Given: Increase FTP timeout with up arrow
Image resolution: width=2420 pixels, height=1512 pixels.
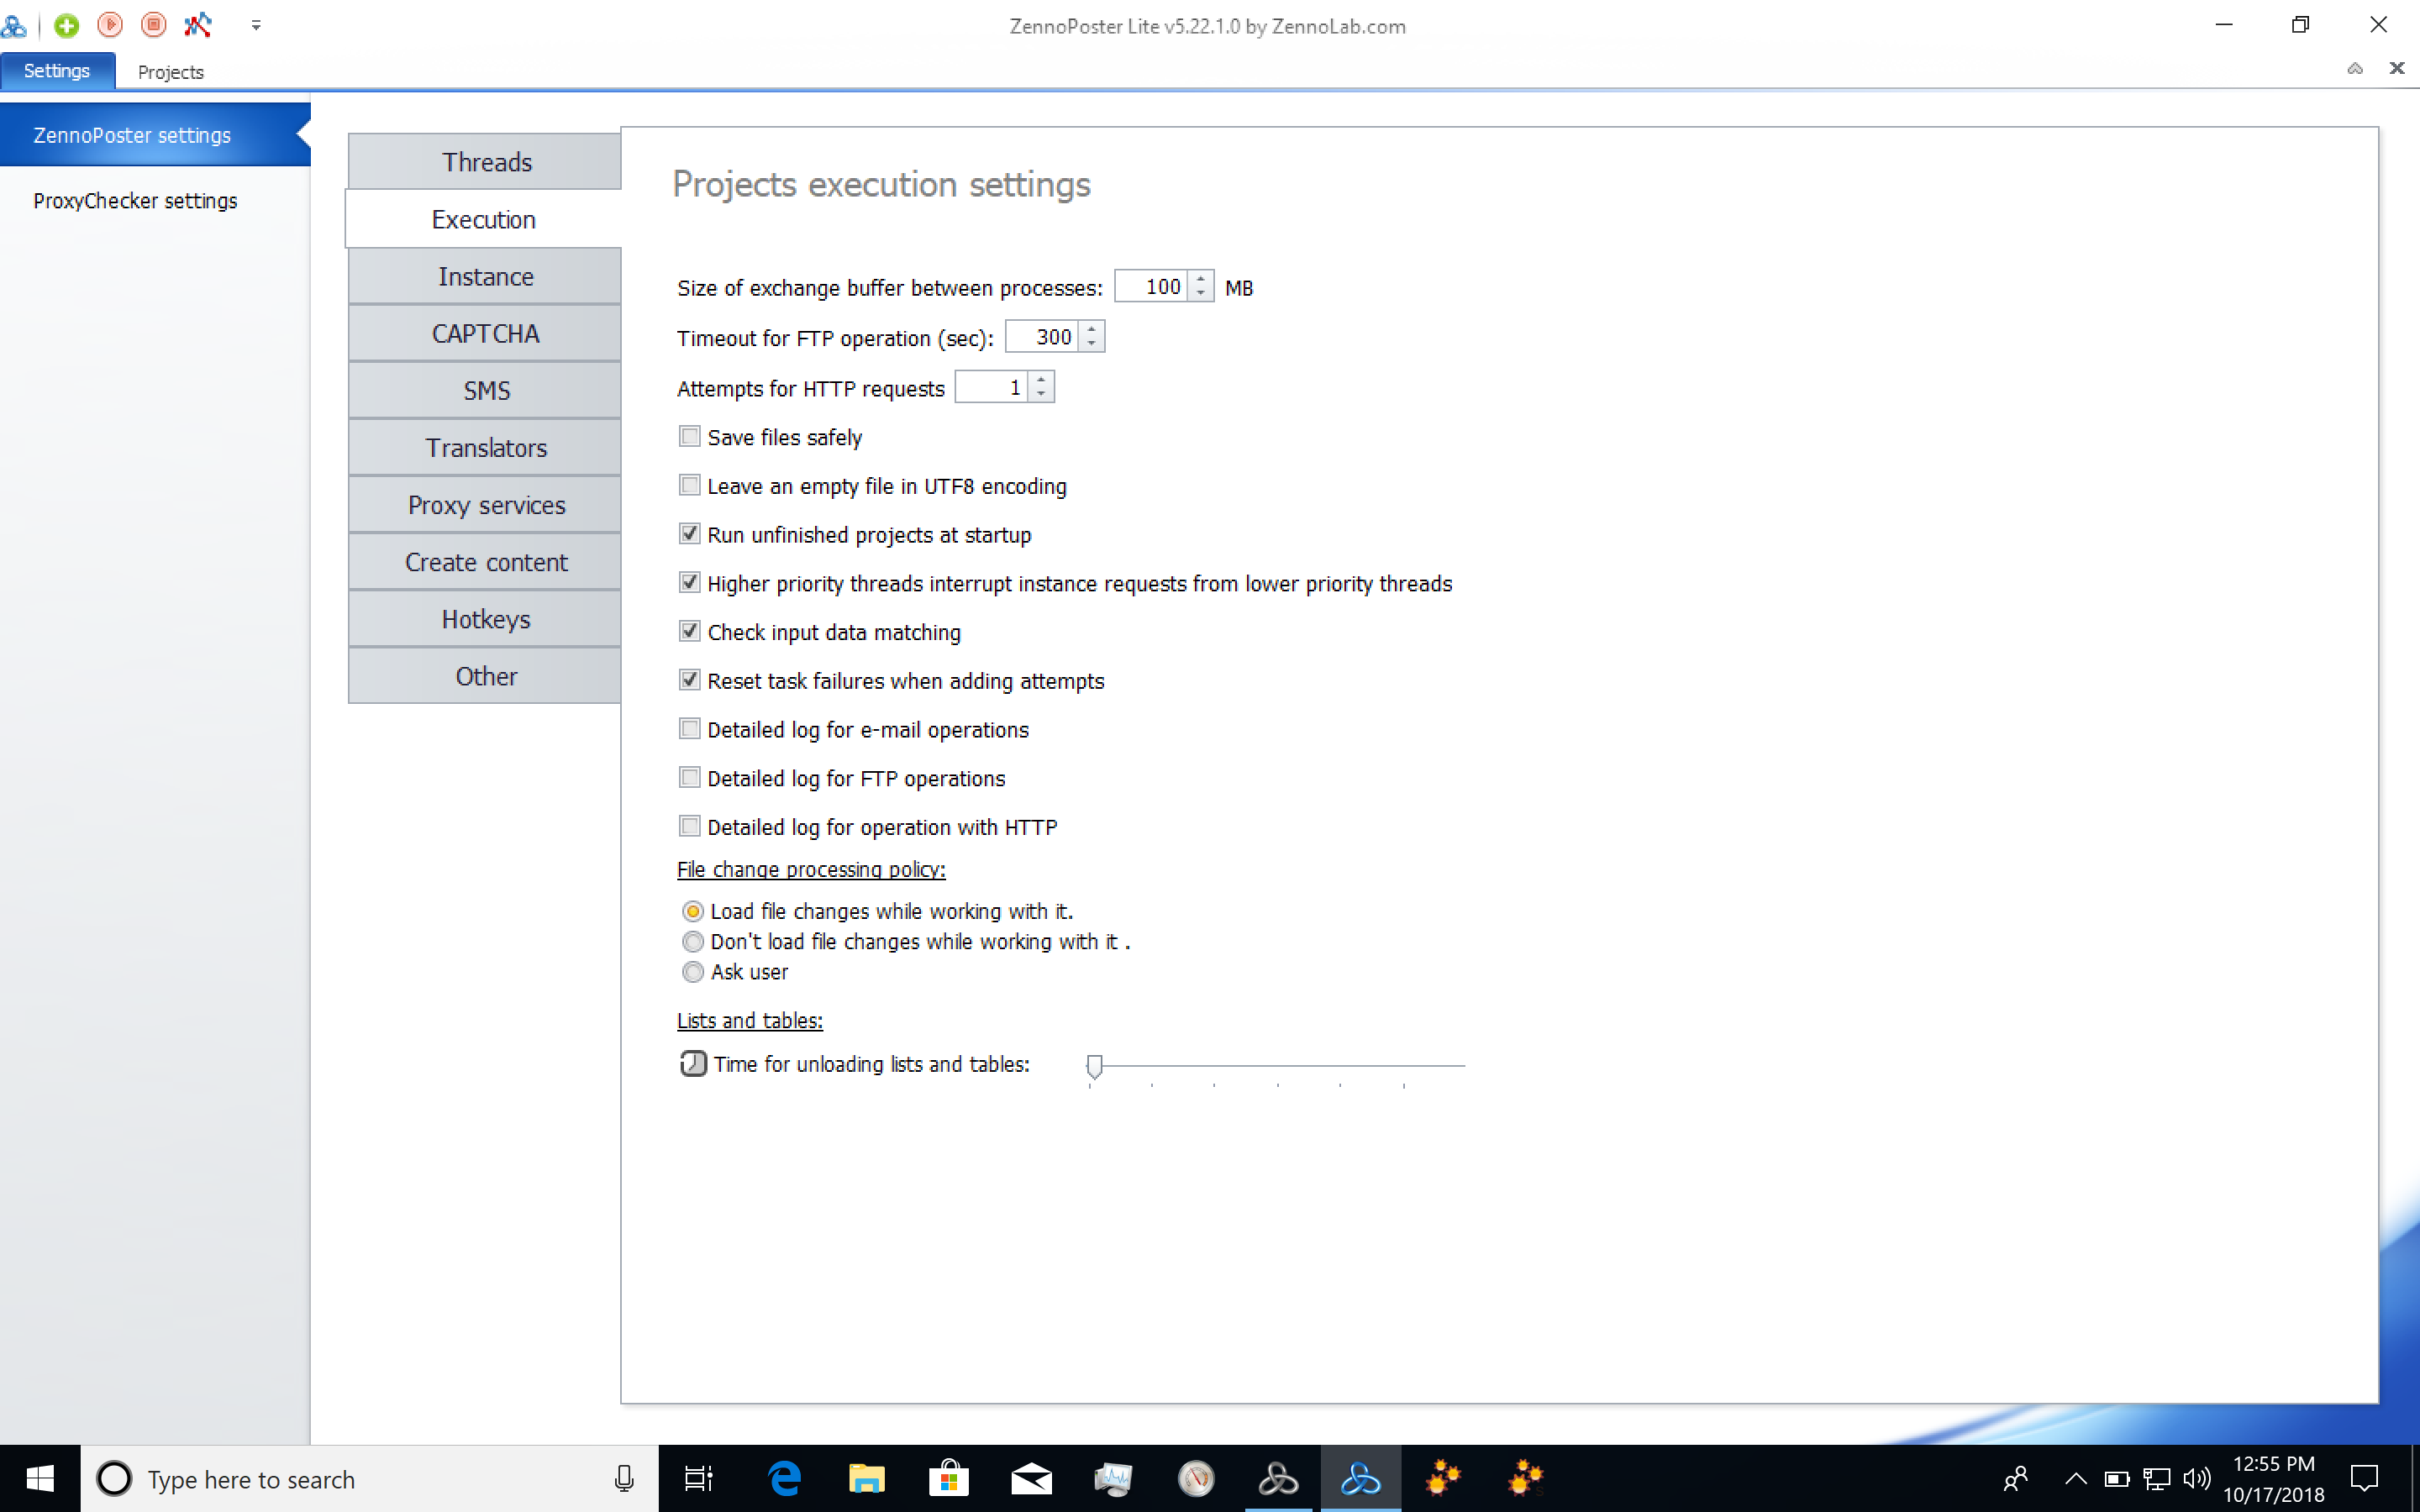Looking at the screenshot, I should (1092, 329).
